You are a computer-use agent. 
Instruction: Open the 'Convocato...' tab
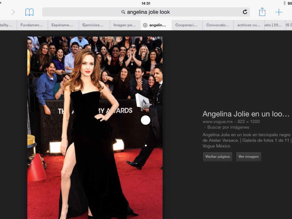(x=218, y=25)
